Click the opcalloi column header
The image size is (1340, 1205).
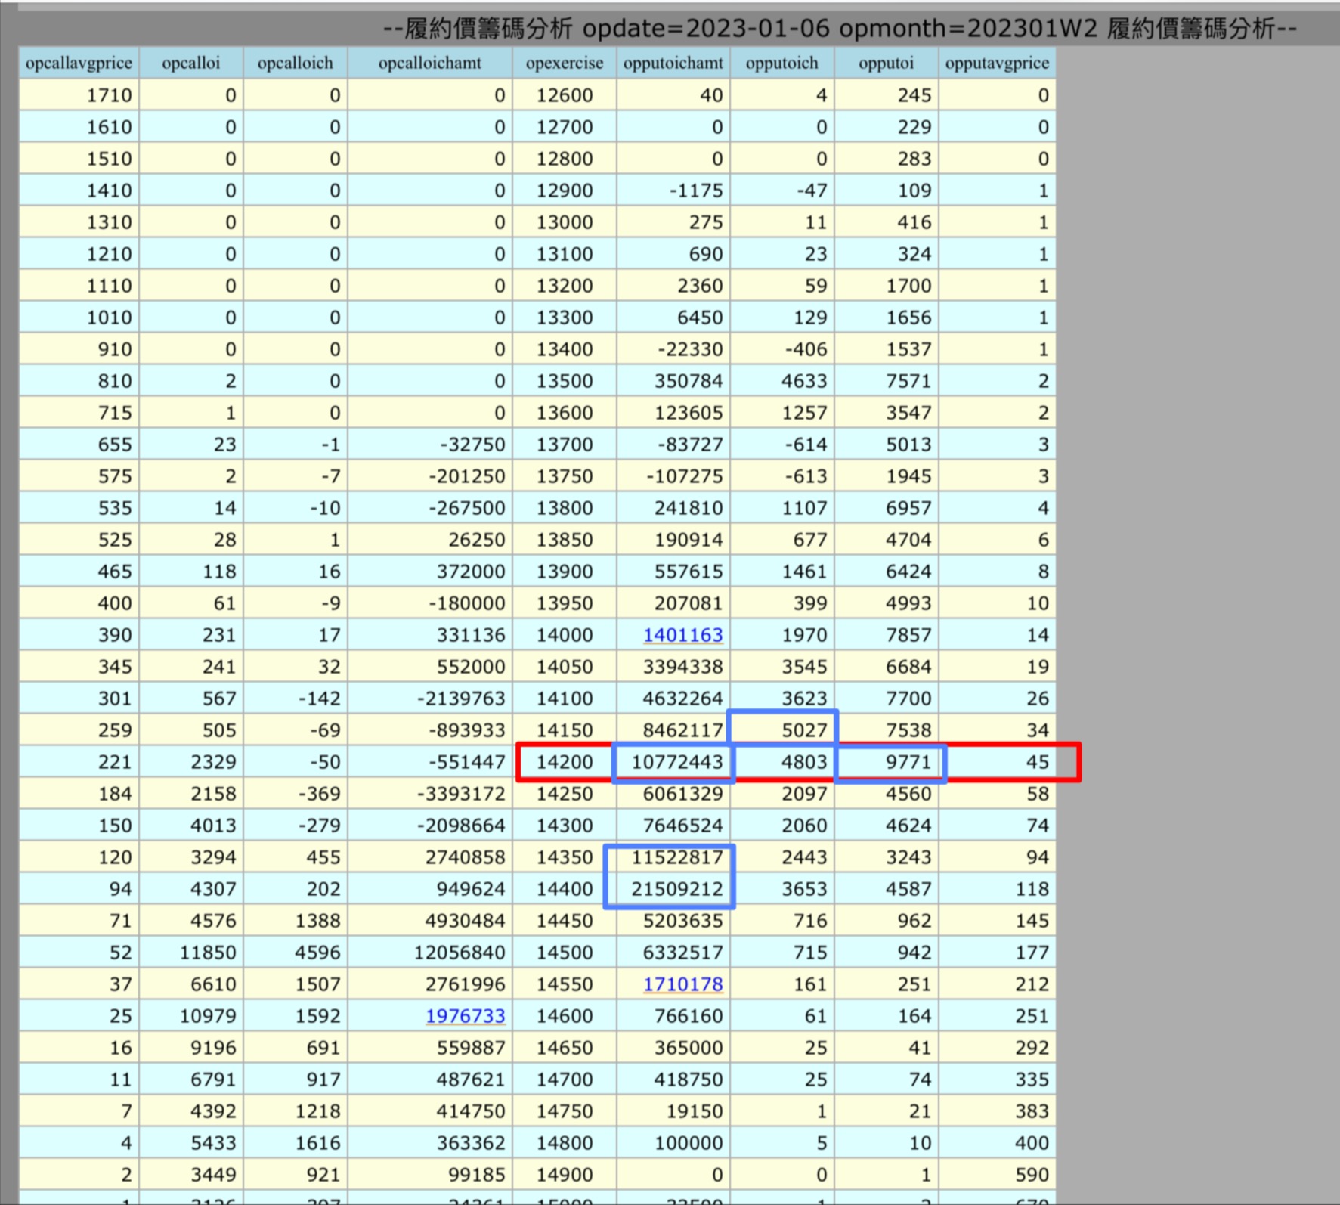(190, 63)
